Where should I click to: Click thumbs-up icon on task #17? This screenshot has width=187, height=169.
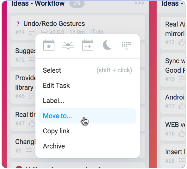[182, 106]
